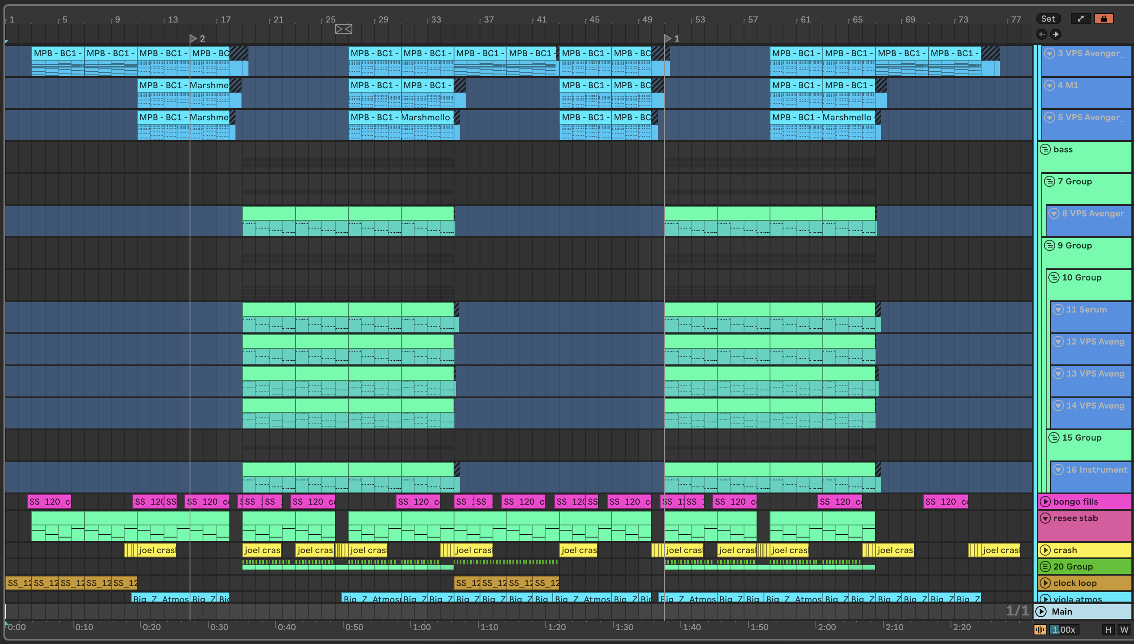This screenshot has width=1134, height=644.
Task: Click the 16 Instrument unfold icon
Action: (x=1058, y=470)
